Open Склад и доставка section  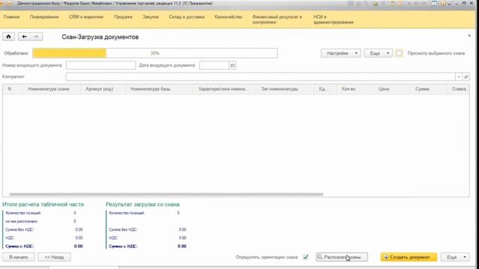pos(186,16)
